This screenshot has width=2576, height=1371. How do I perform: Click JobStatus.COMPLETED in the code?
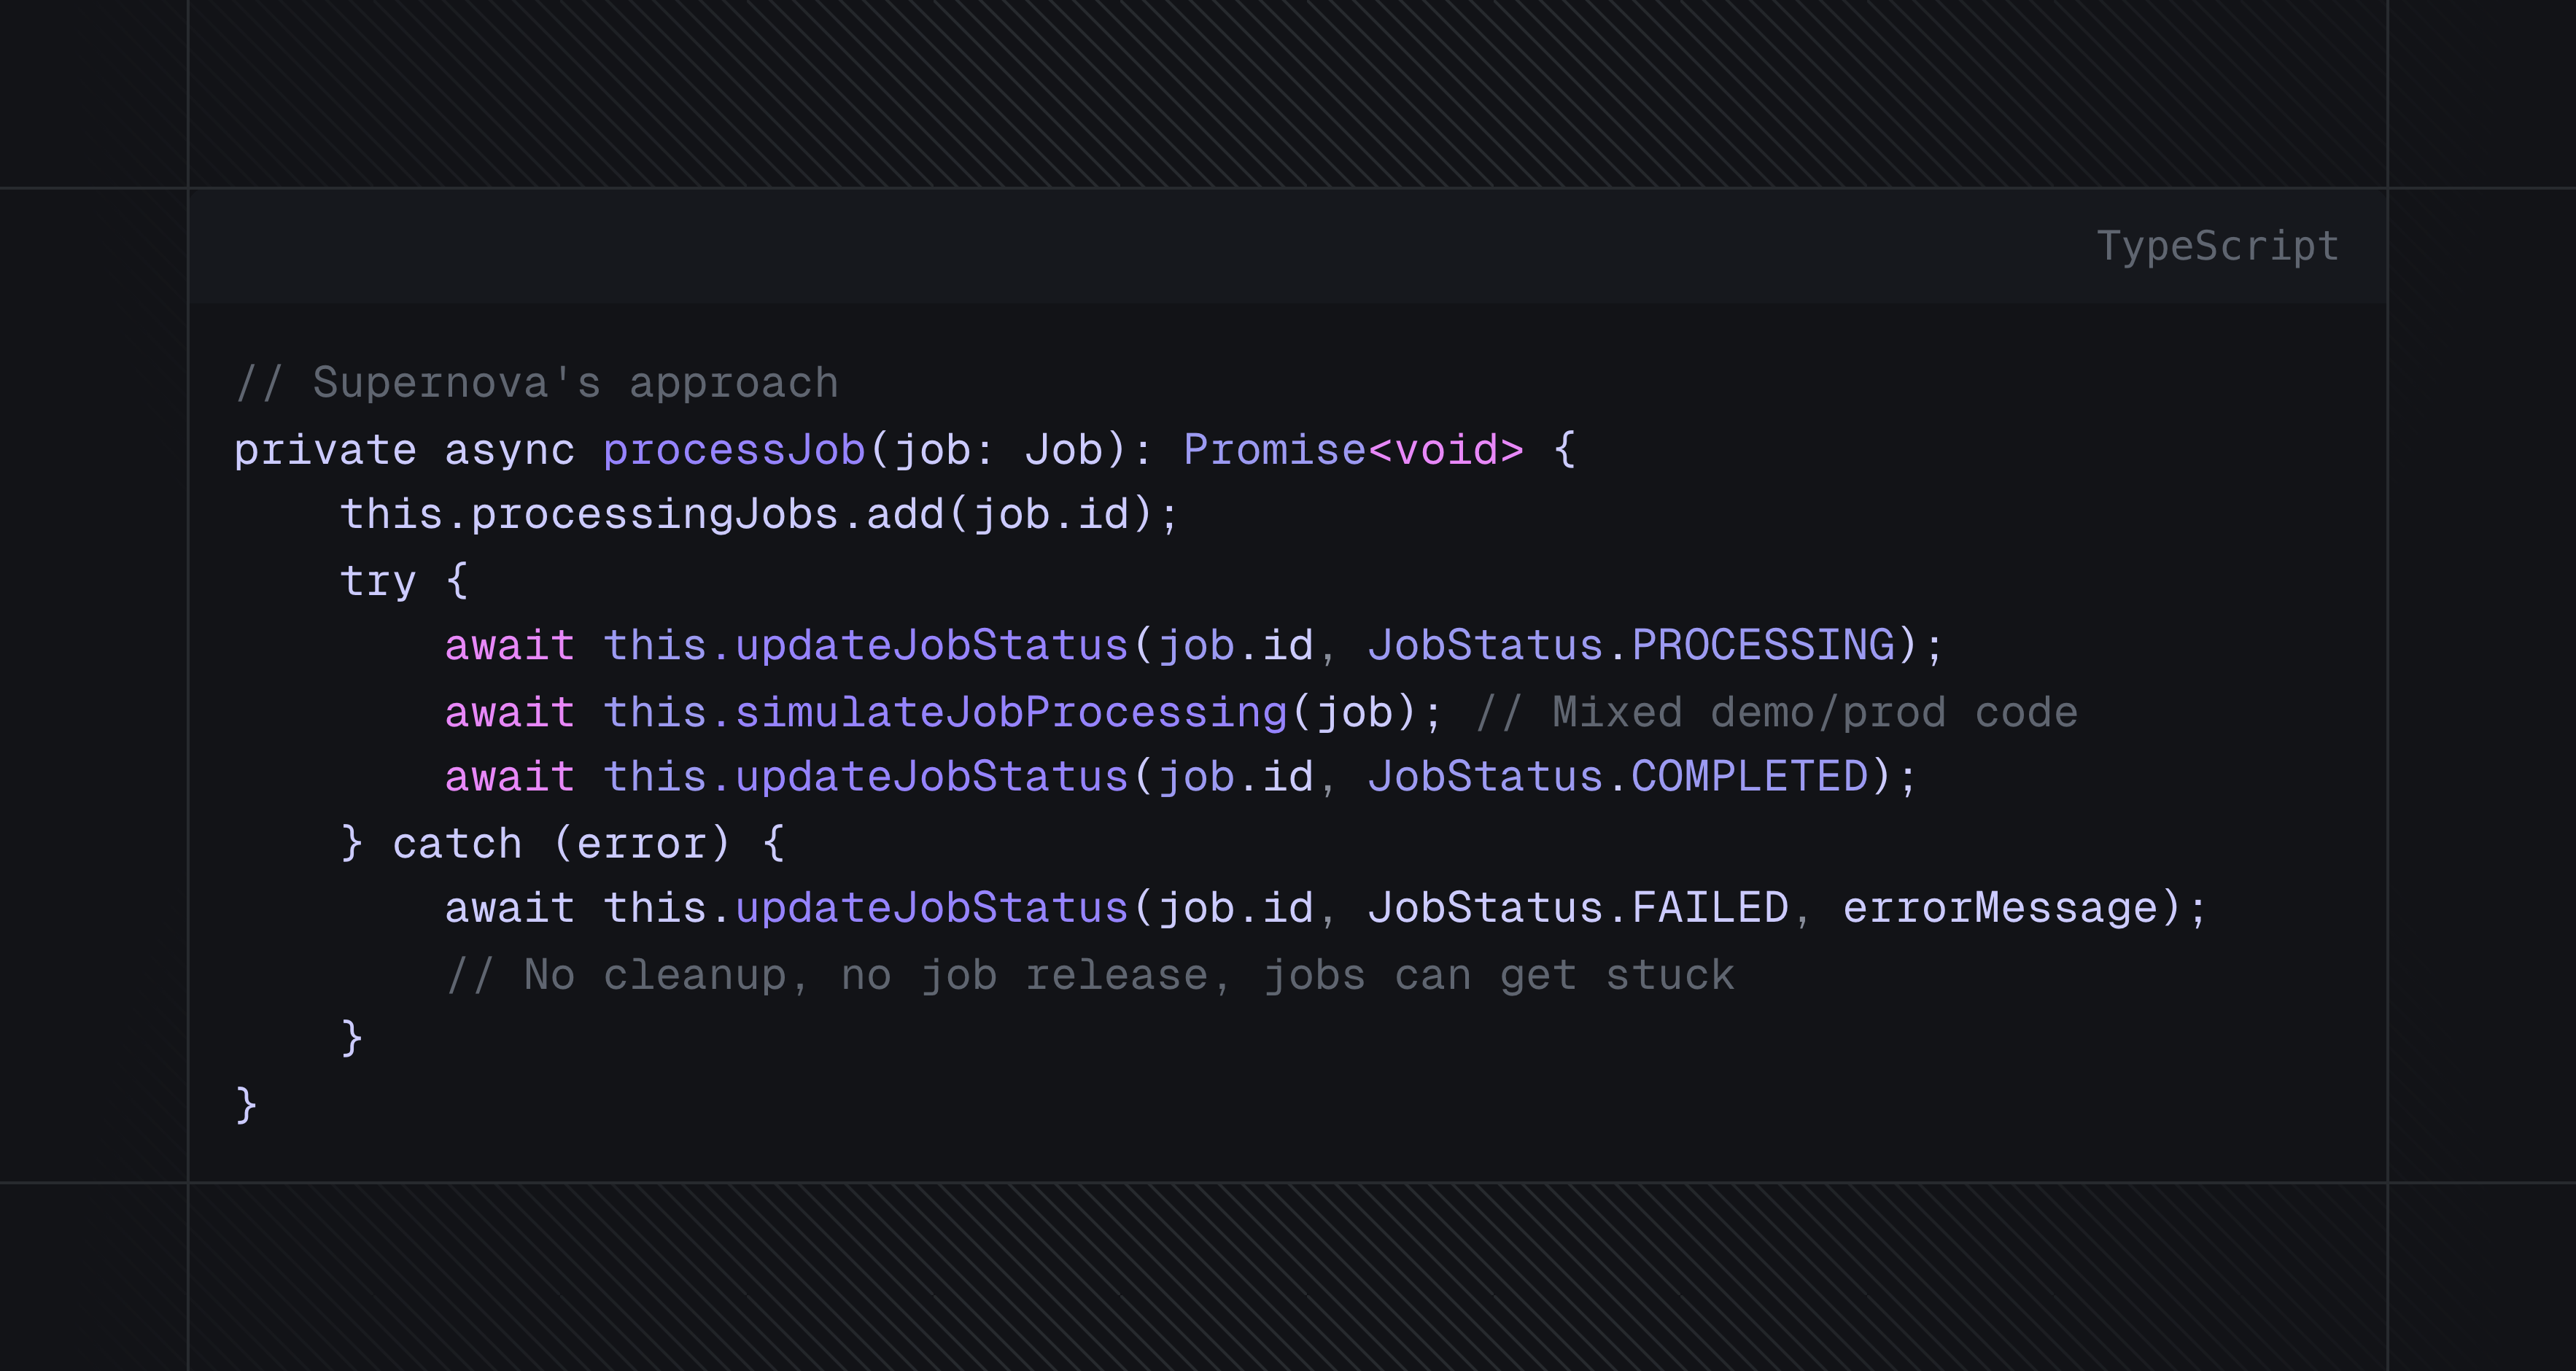[1617, 777]
